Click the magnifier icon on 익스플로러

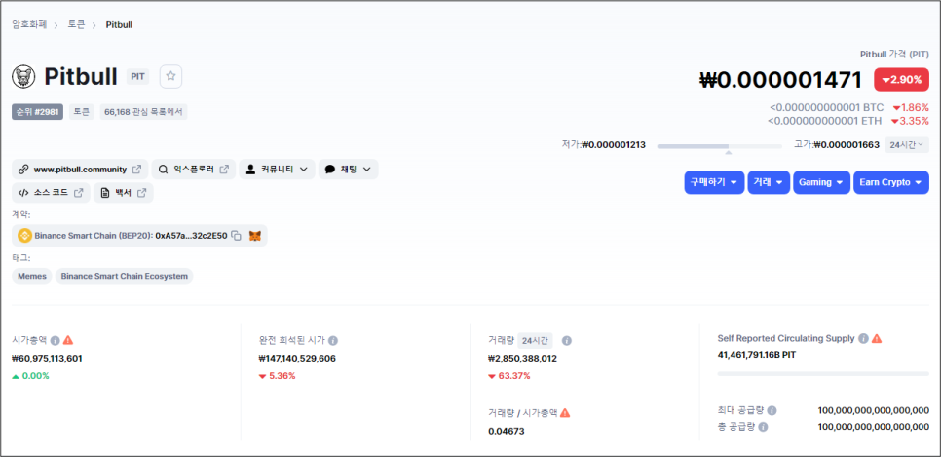click(x=163, y=170)
